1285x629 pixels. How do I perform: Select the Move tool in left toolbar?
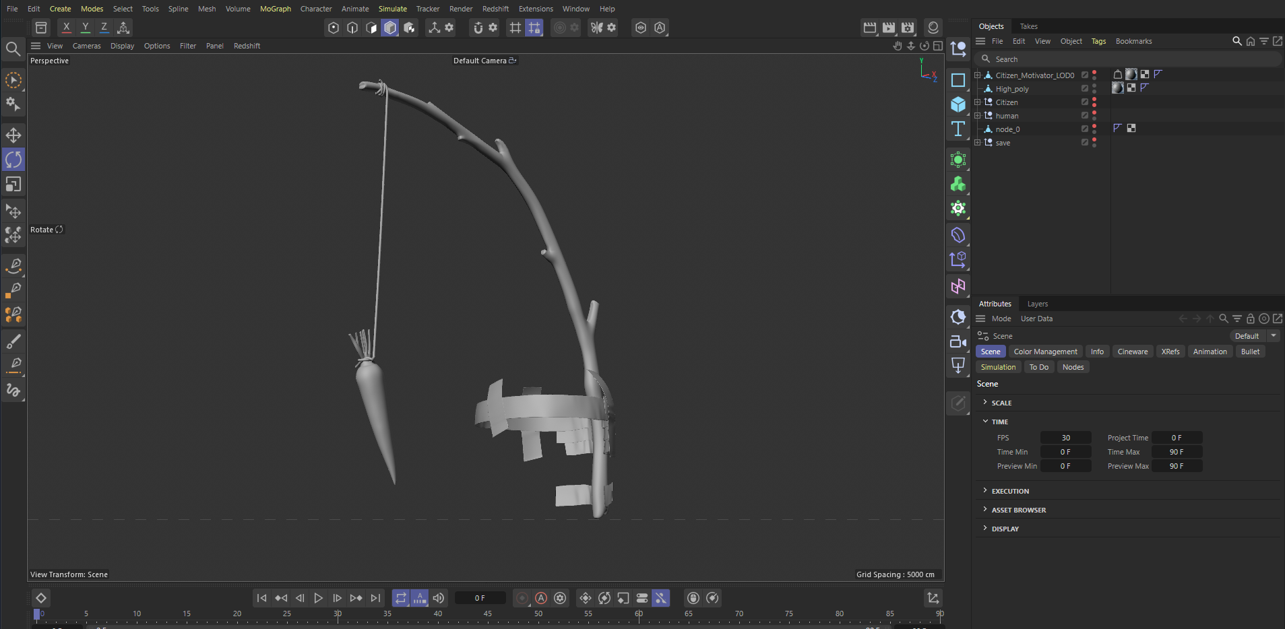tap(13, 135)
